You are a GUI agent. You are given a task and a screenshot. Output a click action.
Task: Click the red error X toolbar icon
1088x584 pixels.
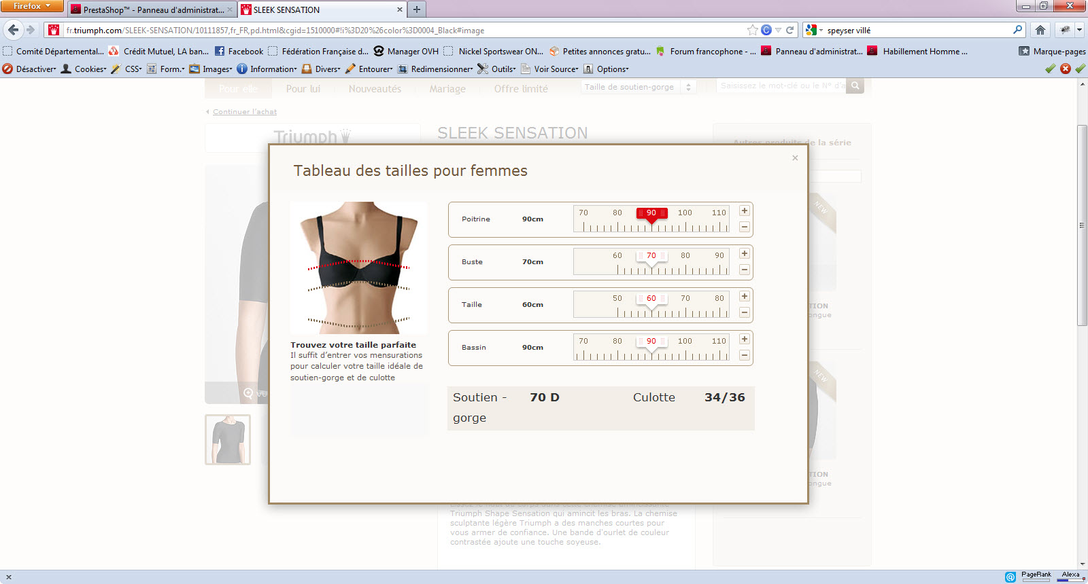(1066, 69)
